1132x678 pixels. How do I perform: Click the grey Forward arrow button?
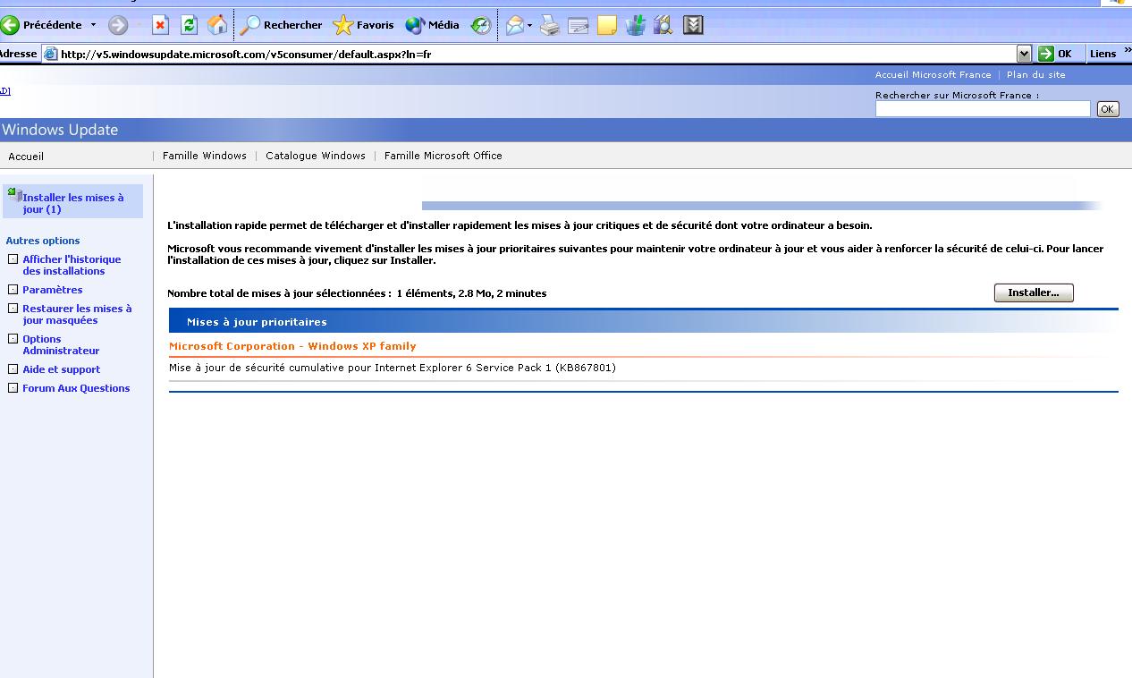click(118, 25)
